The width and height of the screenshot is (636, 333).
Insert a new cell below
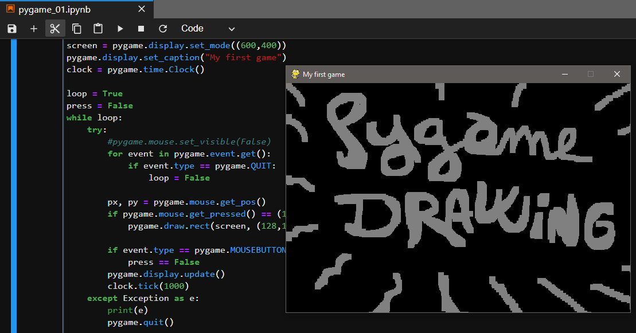pos(33,28)
